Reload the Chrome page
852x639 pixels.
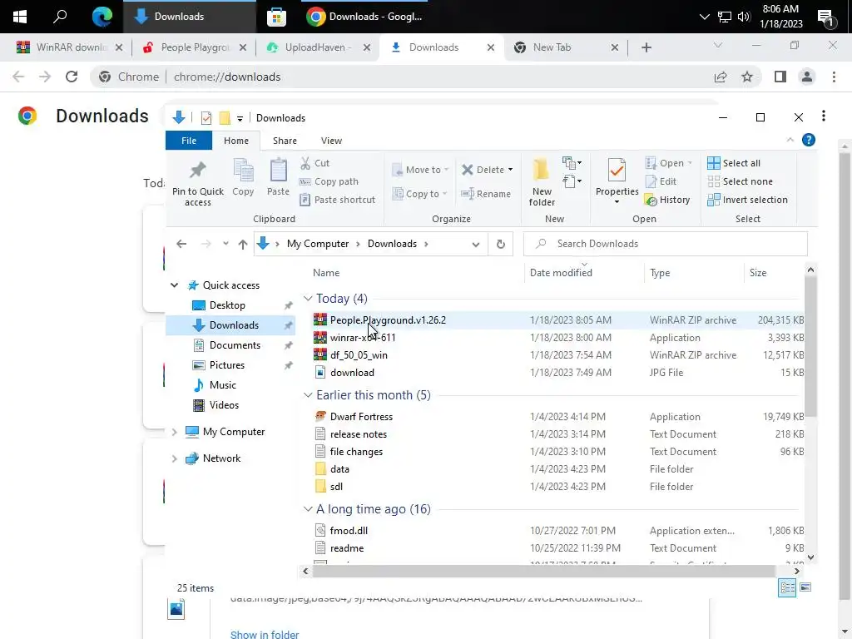[72, 77]
